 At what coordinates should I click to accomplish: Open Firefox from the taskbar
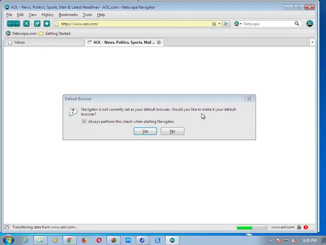(84, 240)
